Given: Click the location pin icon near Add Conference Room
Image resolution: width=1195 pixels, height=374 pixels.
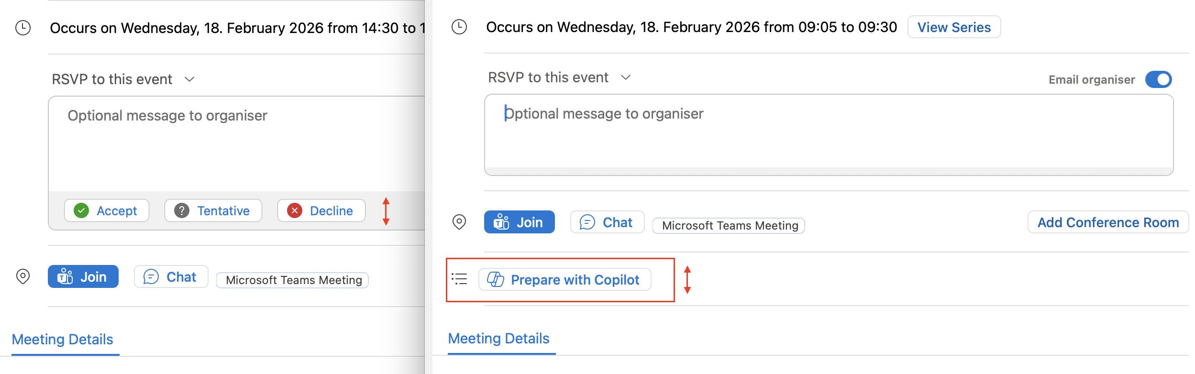Looking at the screenshot, I should click(459, 222).
